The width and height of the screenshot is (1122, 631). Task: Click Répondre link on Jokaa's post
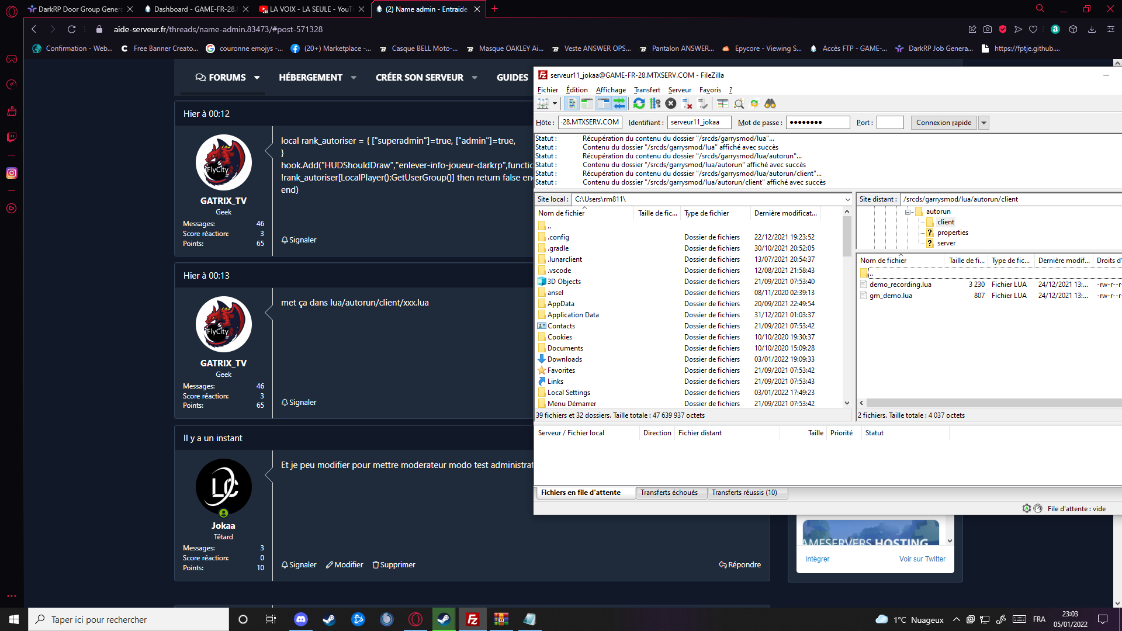click(x=740, y=565)
